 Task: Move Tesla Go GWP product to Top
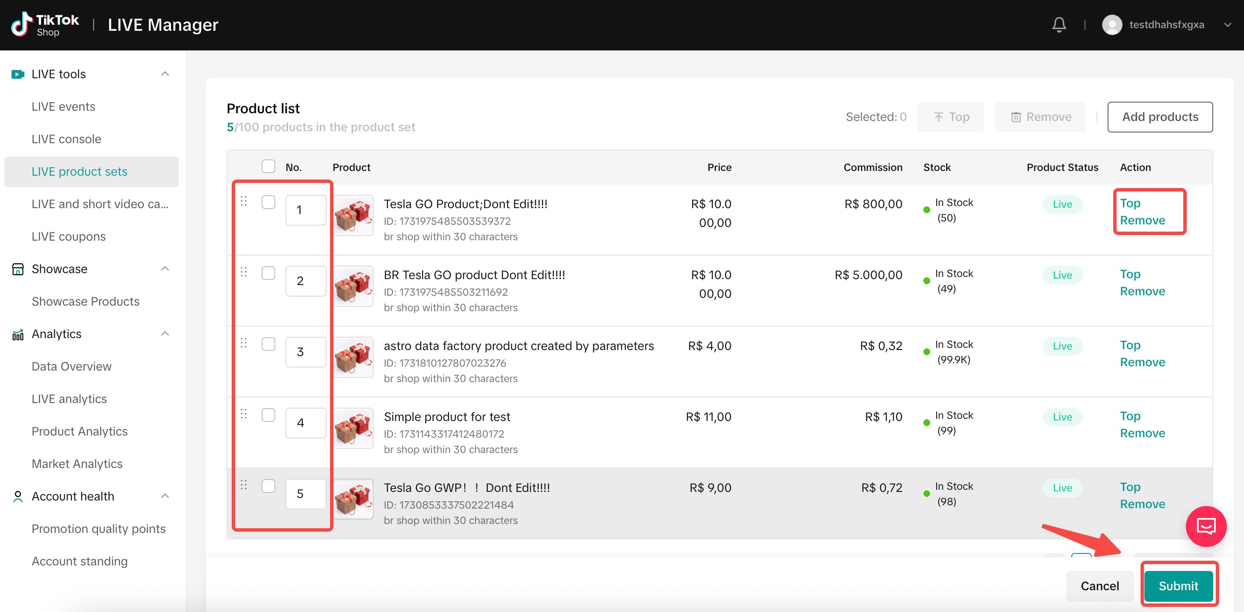(1130, 487)
